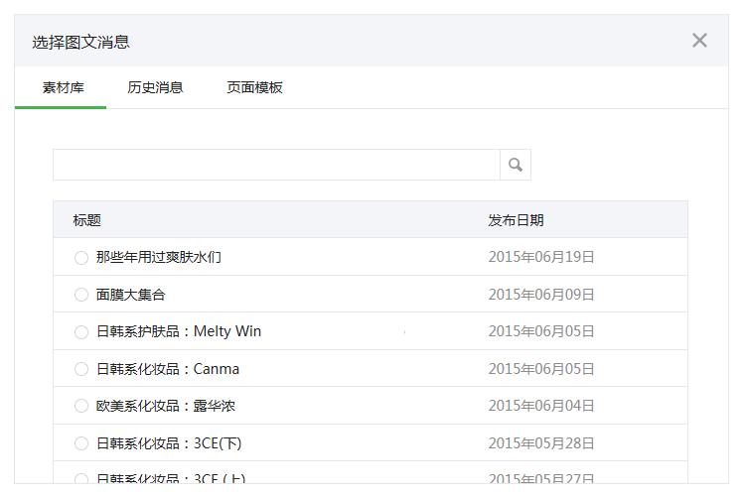Click the date 2015年06月19日
Image resolution: width=745 pixels, height=496 pixels.
(541, 257)
